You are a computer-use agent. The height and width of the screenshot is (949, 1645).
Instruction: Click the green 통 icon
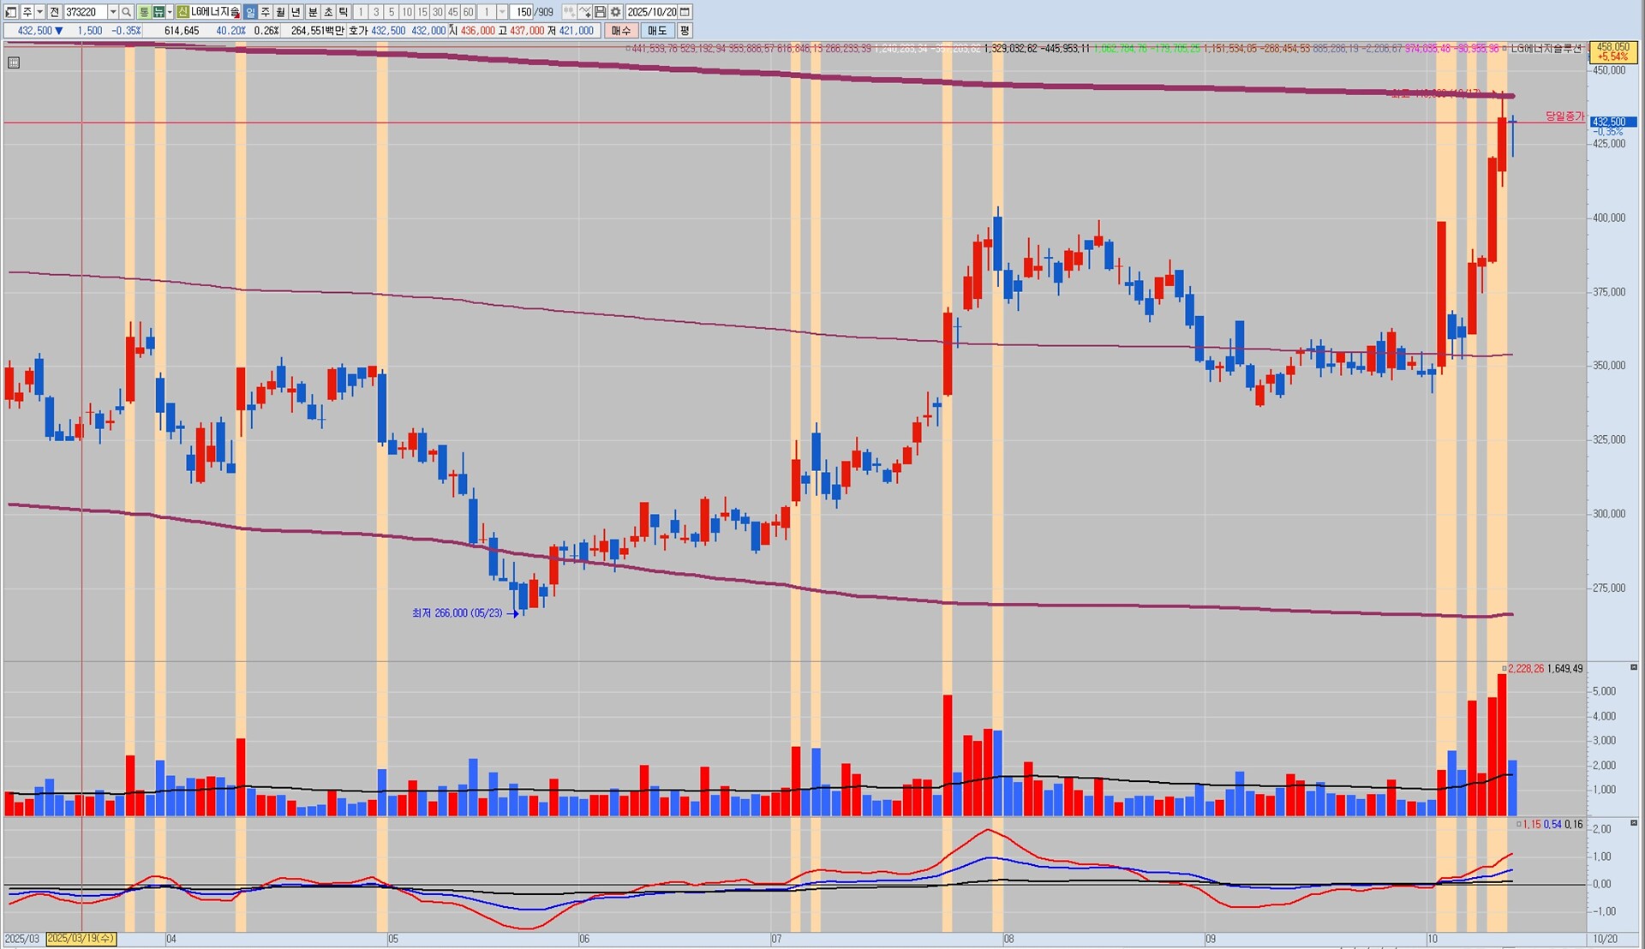pyautogui.click(x=144, y=12)
